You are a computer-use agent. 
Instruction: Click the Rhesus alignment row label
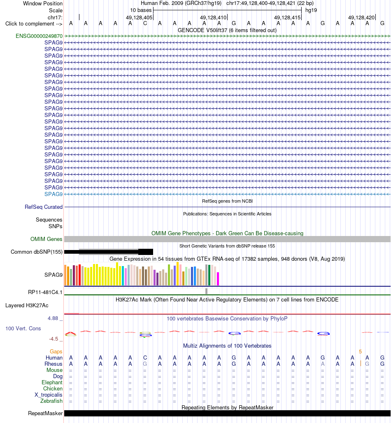54,364
